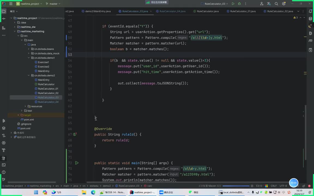This screenshot has height=196, width=314.
Task: Open the Git branch master dropdown
Action: point(53,4)
